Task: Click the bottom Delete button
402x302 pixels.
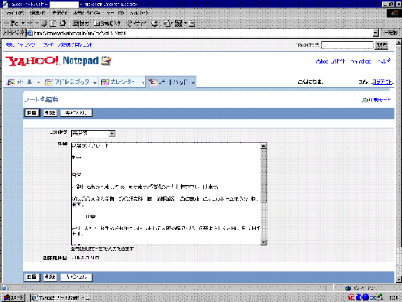Action: (50, 277)
